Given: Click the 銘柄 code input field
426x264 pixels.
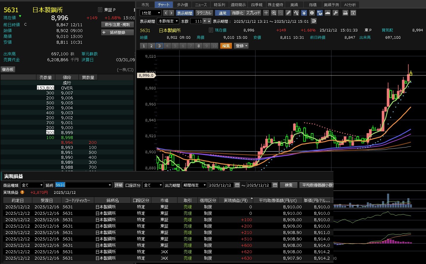Looking at the screenshot, I should 81,185.
